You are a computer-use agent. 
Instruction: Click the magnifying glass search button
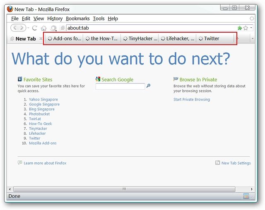point(148,86)
